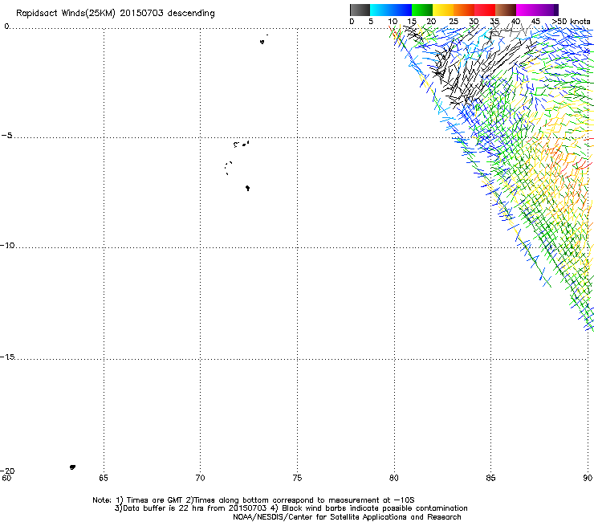Click the '65' longitude axis label
594x522 pixels.
click(x=104, y=478)
